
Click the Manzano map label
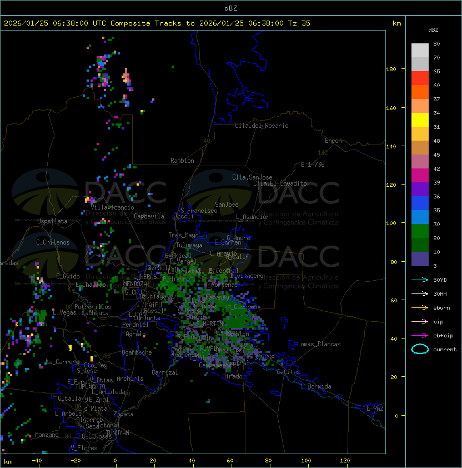[x=47, y=435]
